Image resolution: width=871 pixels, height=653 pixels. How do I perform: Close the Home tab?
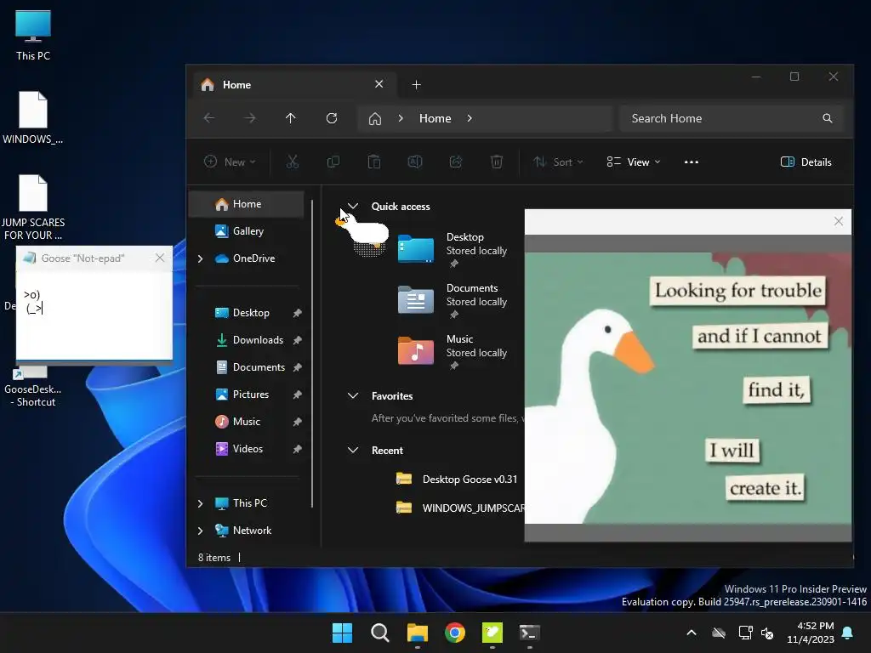379,84
